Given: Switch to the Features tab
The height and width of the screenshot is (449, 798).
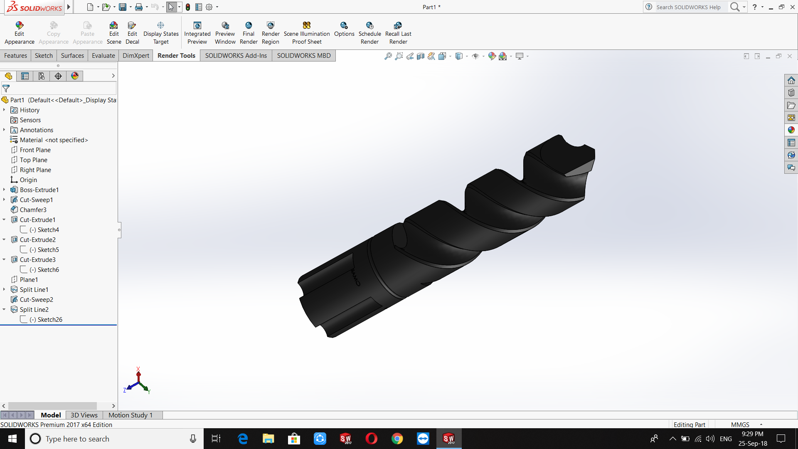Looking at the screenshot, I should (15, 56).
